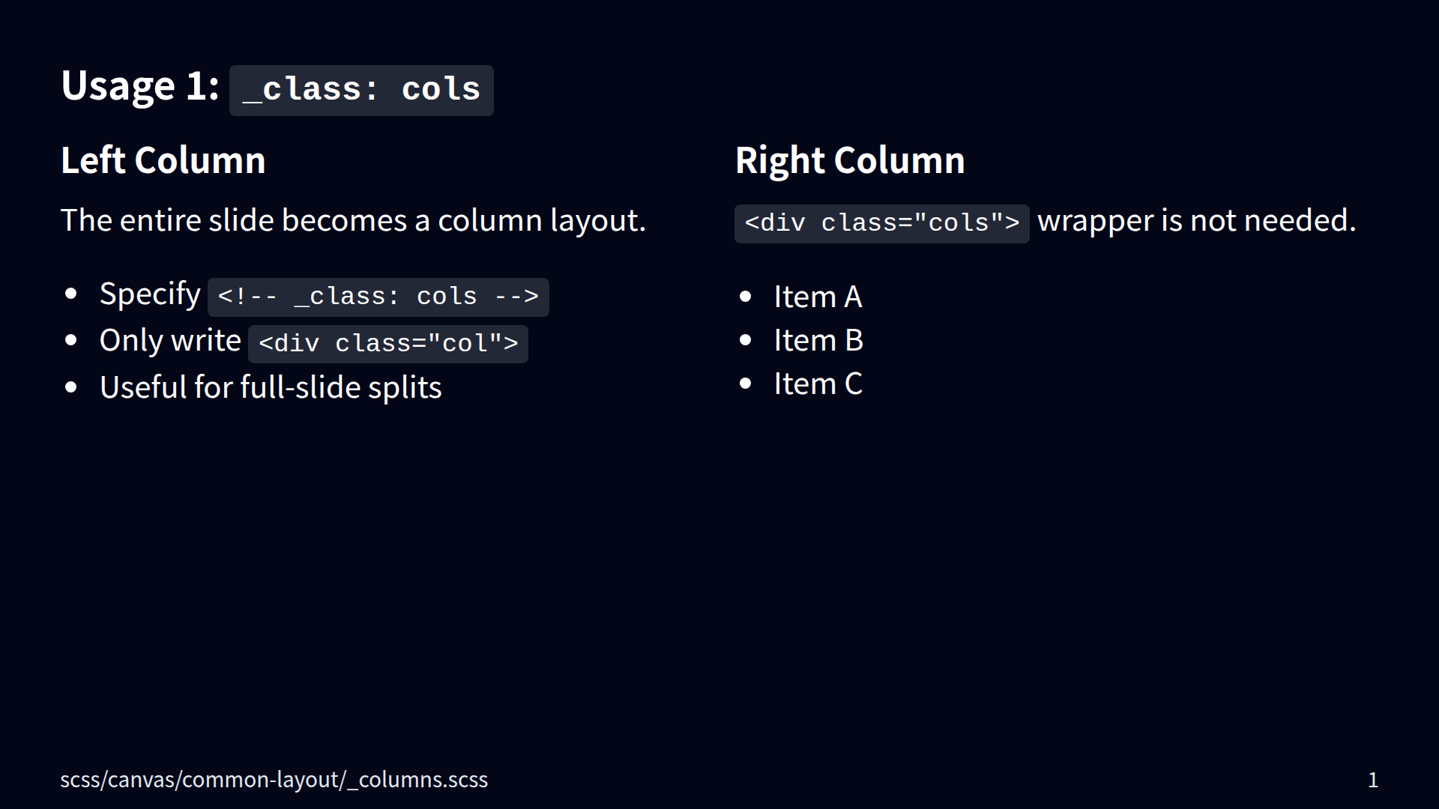Click the "Right Column" heading
1439x809 pixels.
pyautogui.click(x=850, y=160)
